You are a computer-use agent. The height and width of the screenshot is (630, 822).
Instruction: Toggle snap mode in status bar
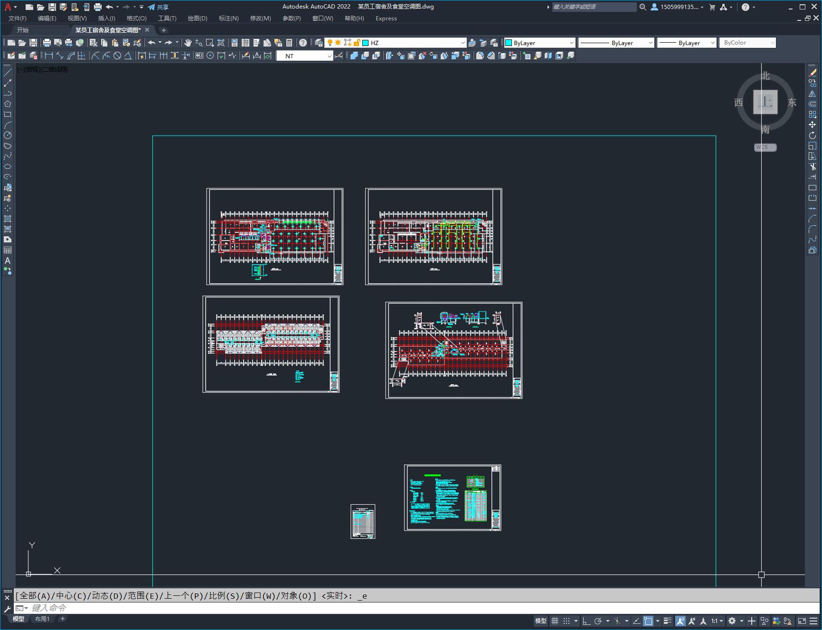tap(567, 621)
